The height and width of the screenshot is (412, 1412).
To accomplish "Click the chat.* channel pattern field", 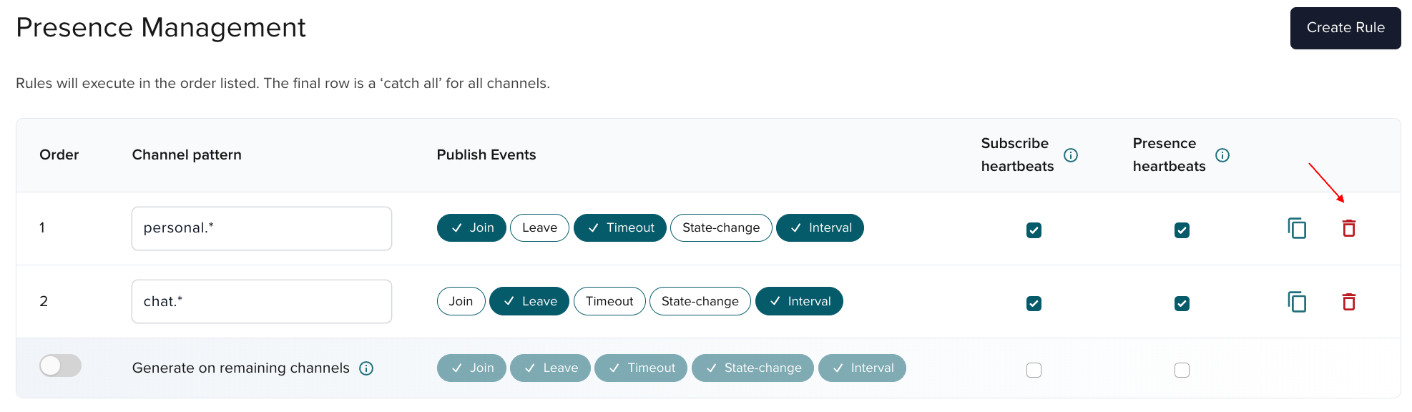I will coord(262,301).
